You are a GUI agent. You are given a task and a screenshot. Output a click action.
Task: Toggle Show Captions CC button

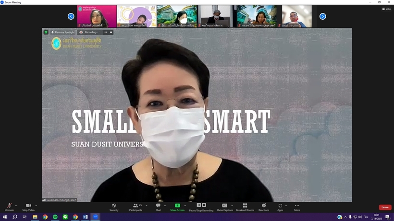225,207
